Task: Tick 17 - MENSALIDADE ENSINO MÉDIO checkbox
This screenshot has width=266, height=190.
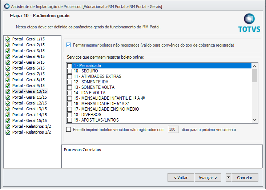Action: tap(69, 109)
